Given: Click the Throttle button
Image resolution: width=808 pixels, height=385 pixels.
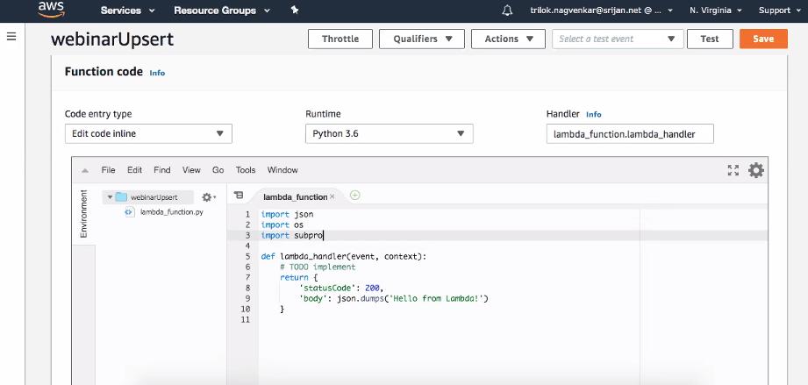Looking at the screenshot, I should tap(340, 39).
